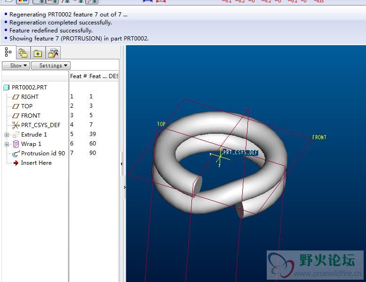Image resolution: width=366 pixels, height=282 pixels.
Task: Open the Settings dropdown menu
Action: coord(51,65)
